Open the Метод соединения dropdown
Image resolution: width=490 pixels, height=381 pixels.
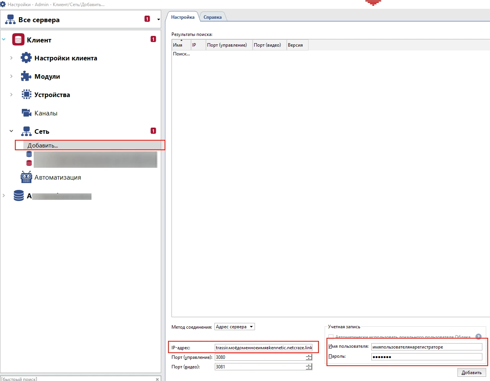tap(234, 327)
